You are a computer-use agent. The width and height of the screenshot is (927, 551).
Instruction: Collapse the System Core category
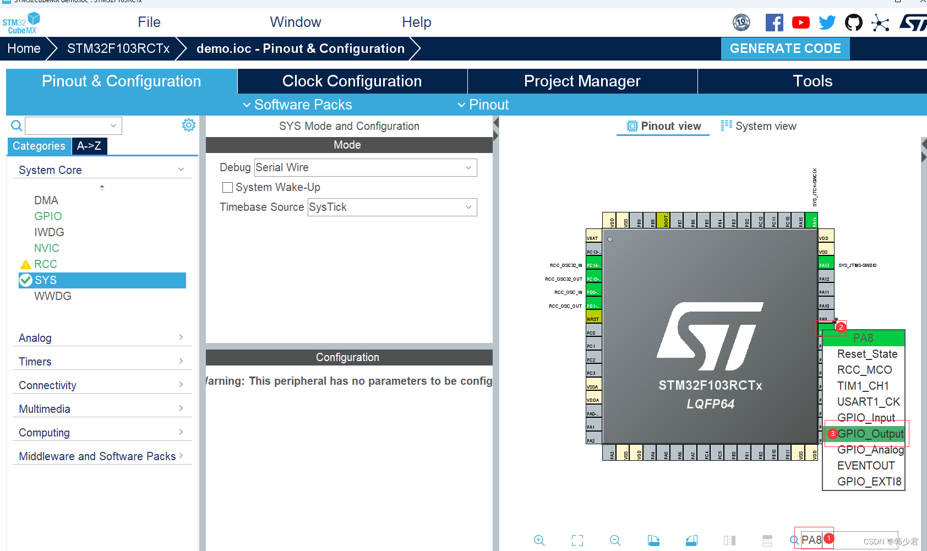[181, 169]
